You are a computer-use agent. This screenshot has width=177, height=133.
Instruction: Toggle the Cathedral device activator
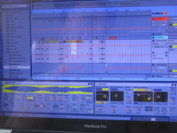[x=96, y=84]
